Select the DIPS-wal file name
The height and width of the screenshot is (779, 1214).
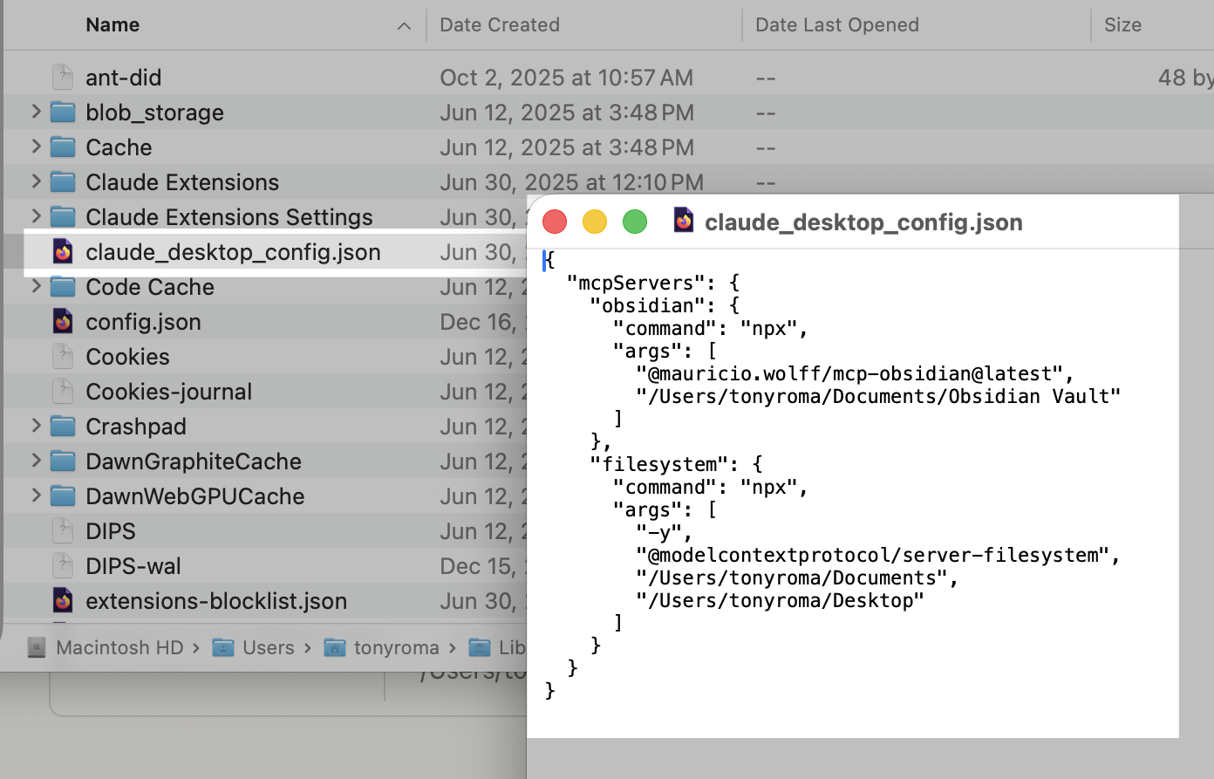133,566
